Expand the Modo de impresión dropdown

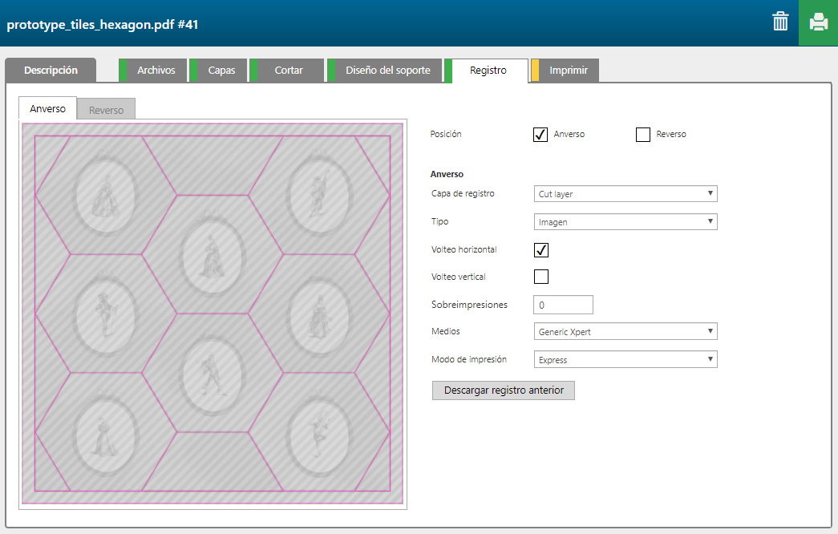625,360
